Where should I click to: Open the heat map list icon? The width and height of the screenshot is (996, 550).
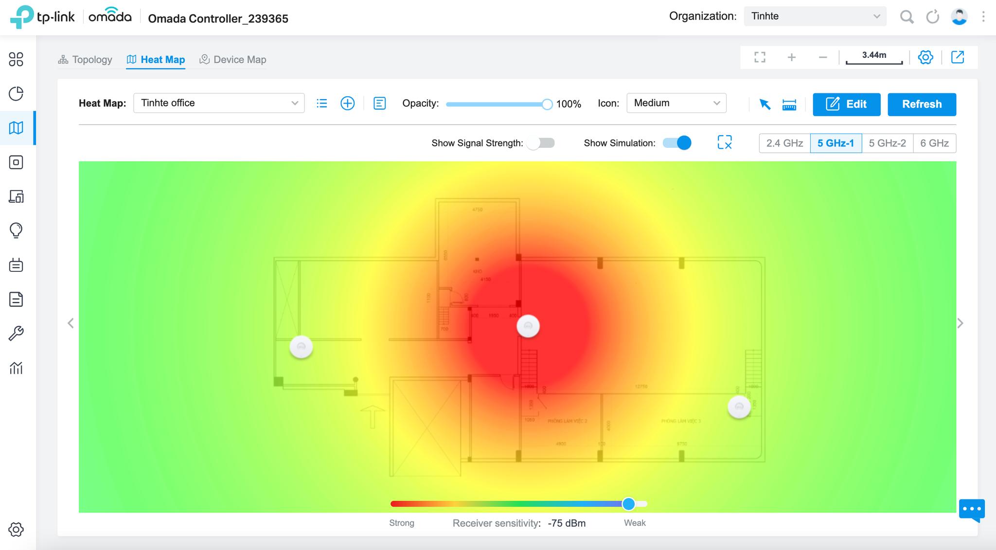click(321, 103)
